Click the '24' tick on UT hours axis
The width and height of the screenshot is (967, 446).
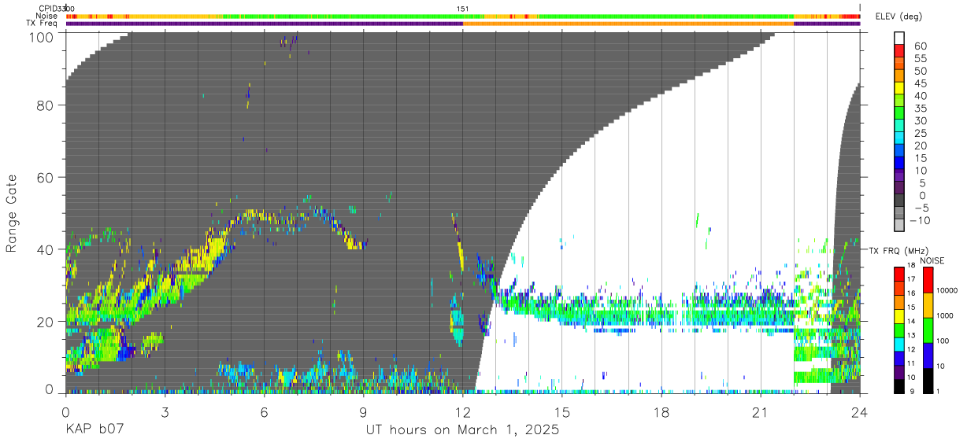click(860, 411)
